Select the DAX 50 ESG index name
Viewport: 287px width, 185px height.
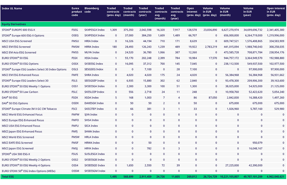(x=10, y=98)
